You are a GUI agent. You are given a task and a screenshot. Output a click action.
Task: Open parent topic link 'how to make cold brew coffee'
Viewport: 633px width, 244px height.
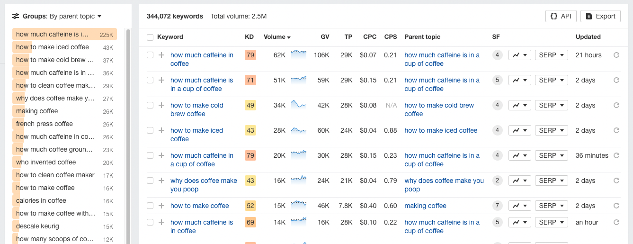coord(439,109)
